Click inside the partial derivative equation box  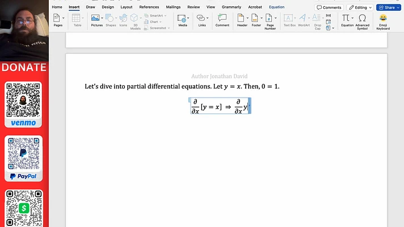pyautogui.click(x=220, y=106)
